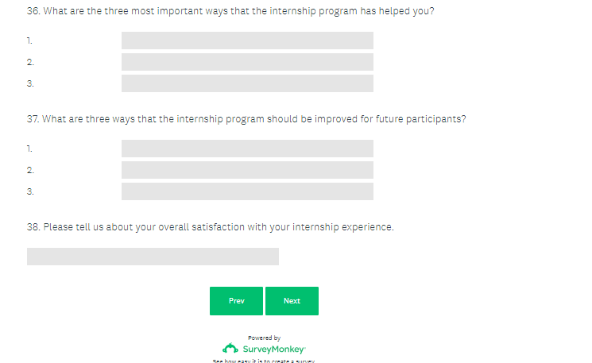The image size is (592, 363).
Task: Click the '1.' label under question 36
Action: (x=30, y=41)
